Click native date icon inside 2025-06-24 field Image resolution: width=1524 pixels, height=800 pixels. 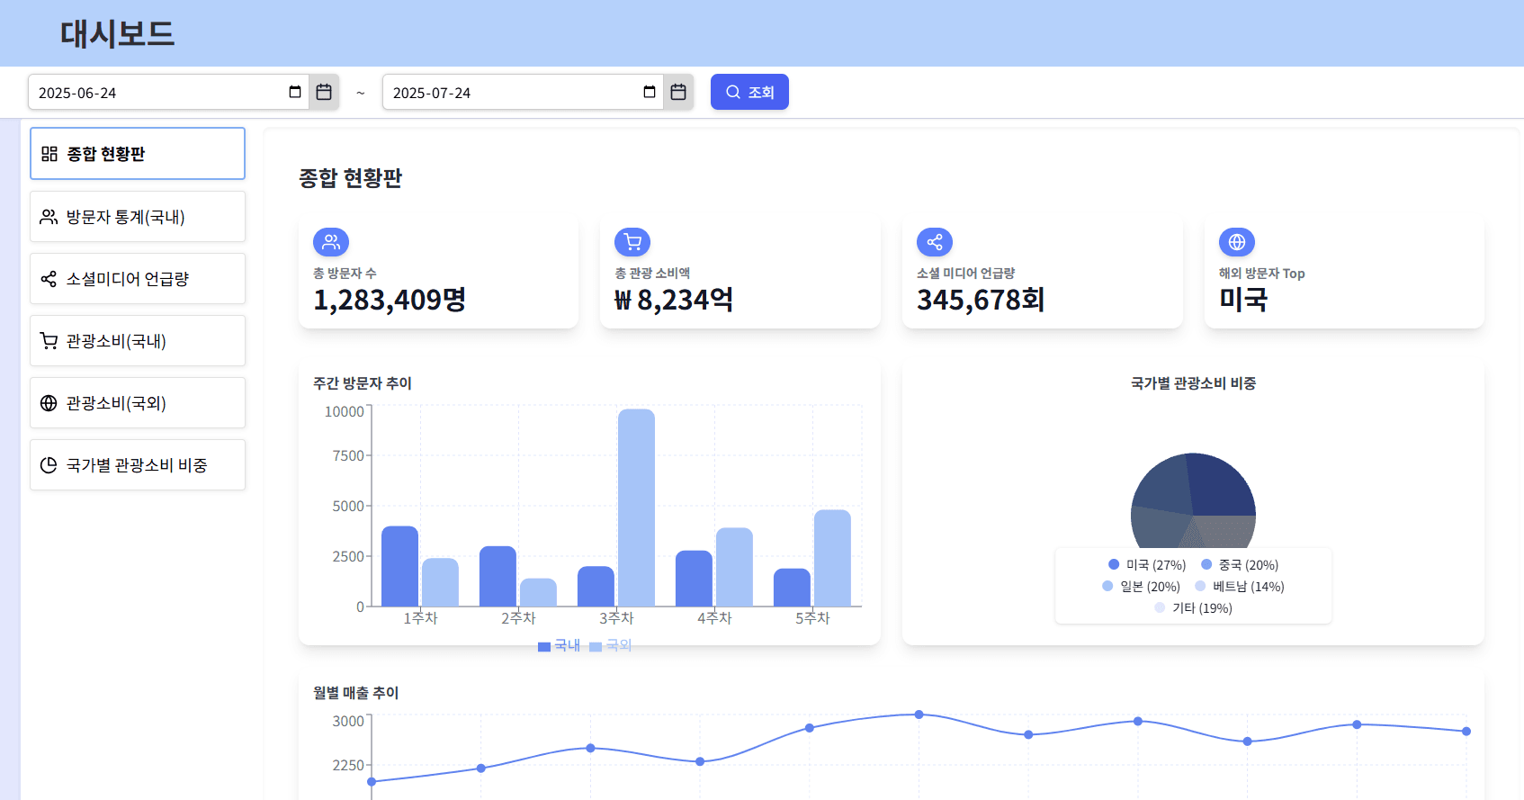pos(295,92)
